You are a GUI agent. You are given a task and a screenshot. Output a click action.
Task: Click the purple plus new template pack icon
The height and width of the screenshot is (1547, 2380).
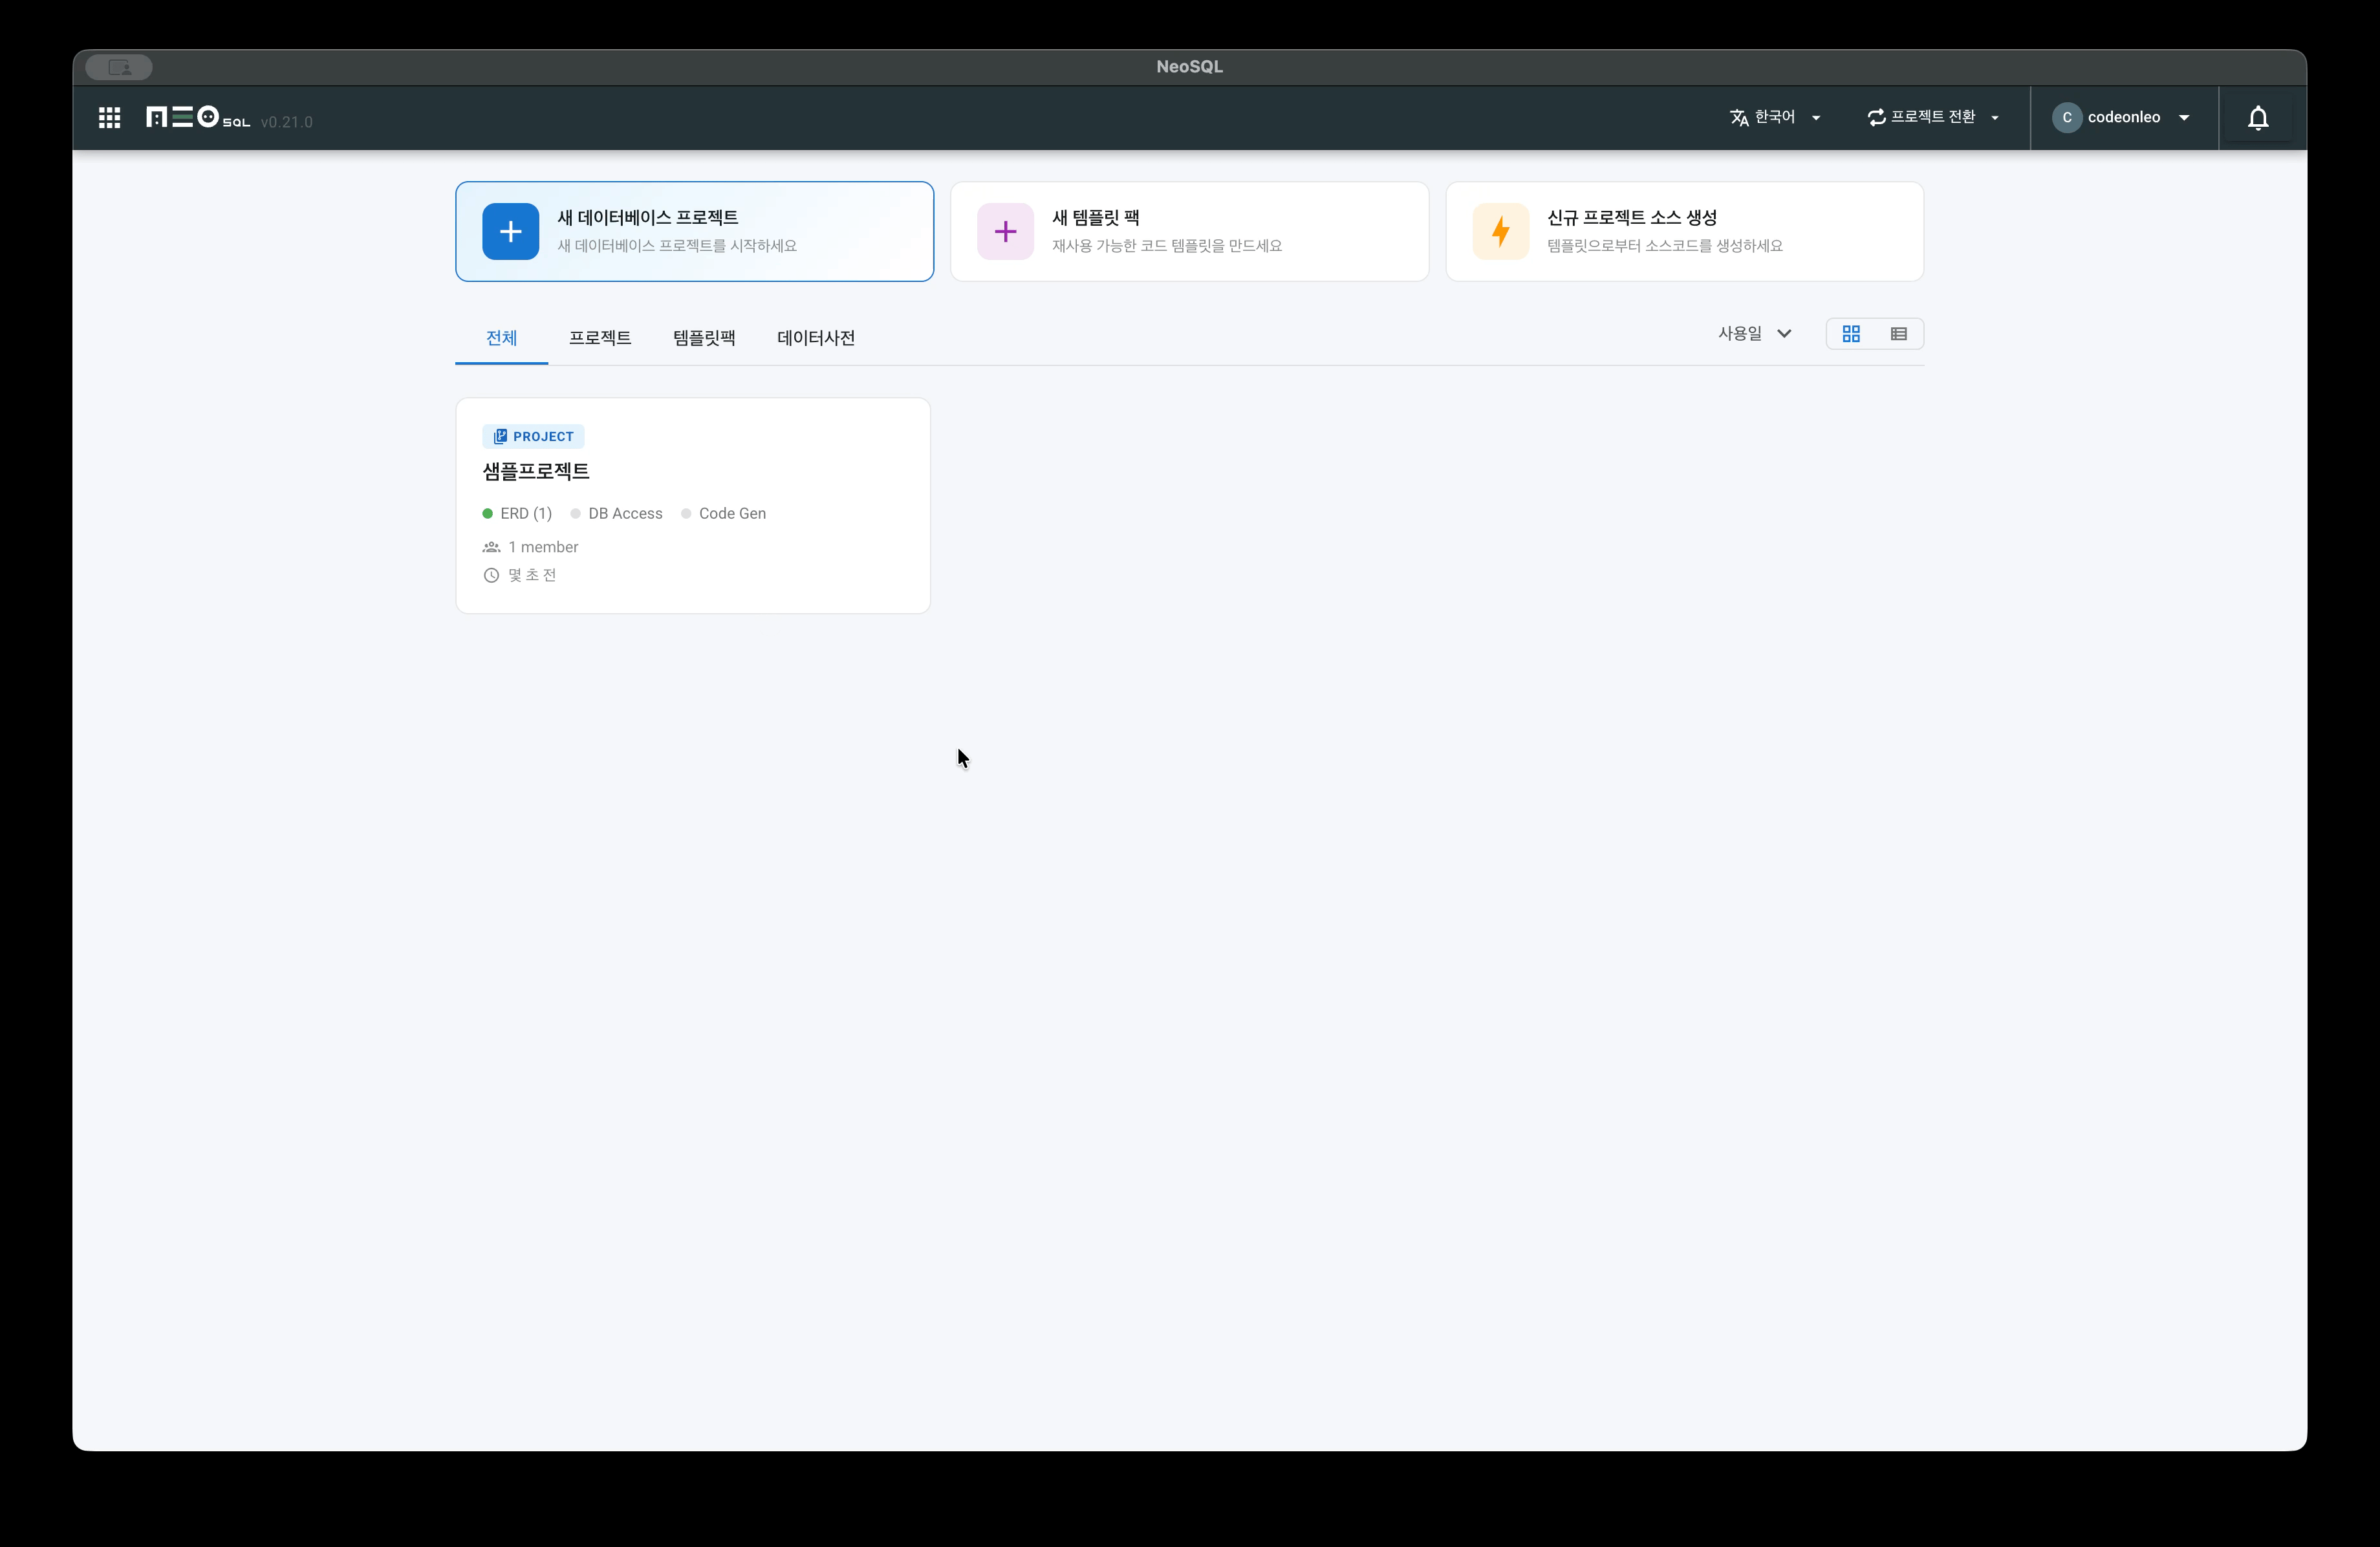tap(1005, 232)
